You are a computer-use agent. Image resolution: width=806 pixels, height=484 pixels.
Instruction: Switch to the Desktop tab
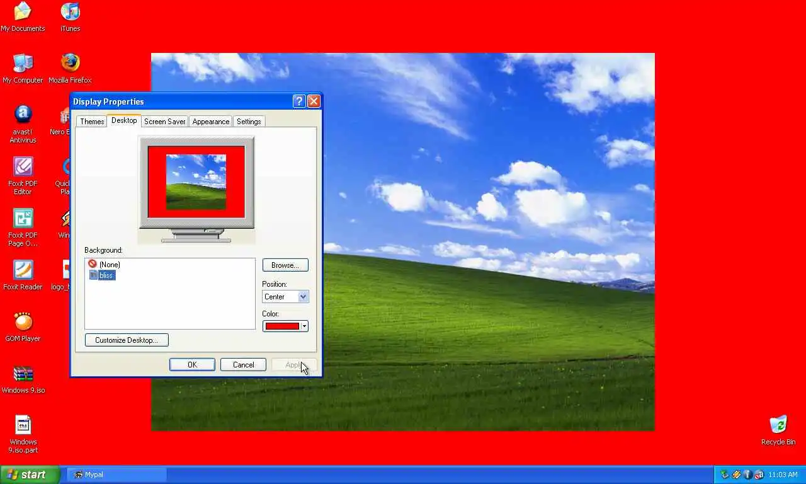pyautogui.click(x=124, y=120)
